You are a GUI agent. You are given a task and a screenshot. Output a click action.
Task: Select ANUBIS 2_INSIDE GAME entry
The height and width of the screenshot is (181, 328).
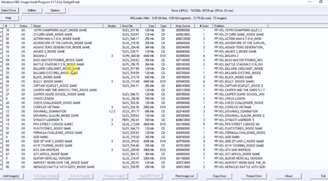pos(49,51)
